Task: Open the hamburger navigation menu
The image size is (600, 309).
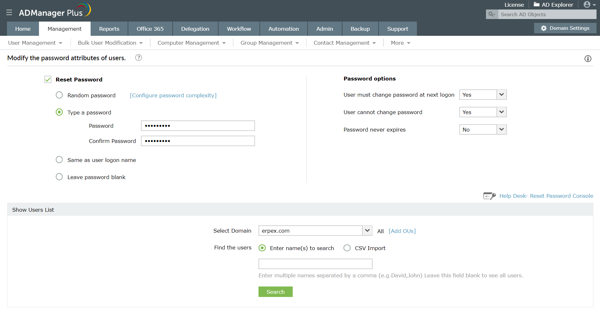Action: click(x=9, y=12)
